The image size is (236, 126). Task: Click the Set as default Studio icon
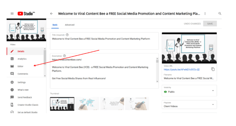tap(12, 112)
